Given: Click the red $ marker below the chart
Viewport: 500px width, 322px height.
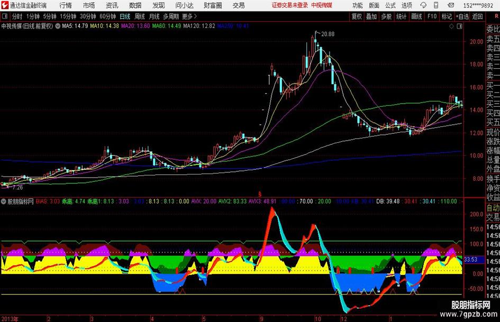Looking at the screenshot, I should tap(260, 194).
